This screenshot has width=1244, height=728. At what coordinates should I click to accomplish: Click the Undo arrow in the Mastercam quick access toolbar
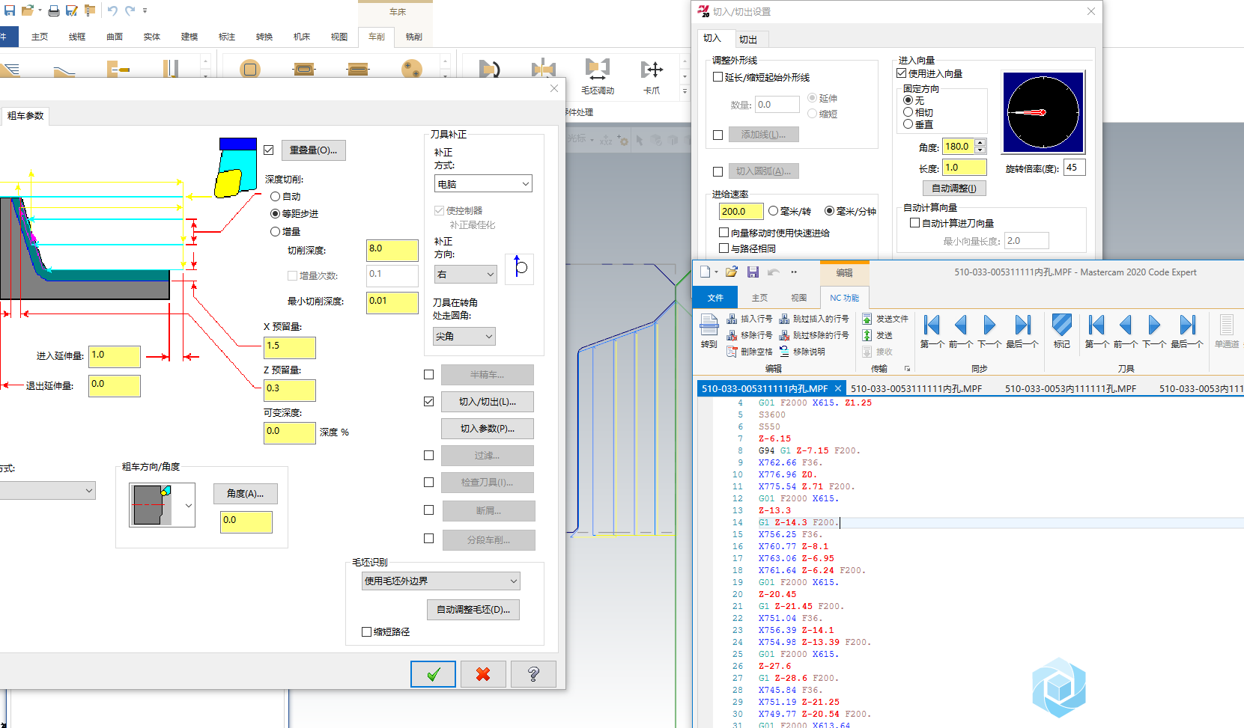(x=112, y=10)
